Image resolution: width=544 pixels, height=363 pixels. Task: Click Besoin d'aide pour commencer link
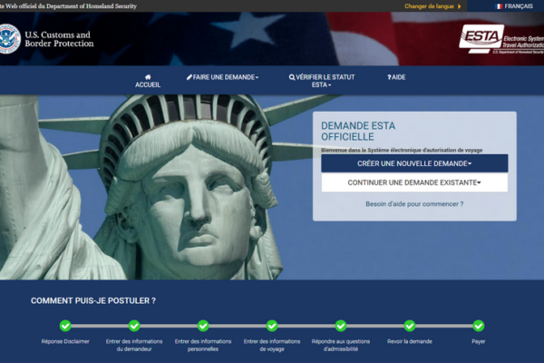[x=414, y=204]
